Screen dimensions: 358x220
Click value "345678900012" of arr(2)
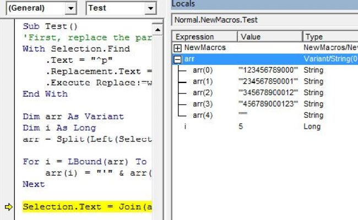click(x=268, y=93)
